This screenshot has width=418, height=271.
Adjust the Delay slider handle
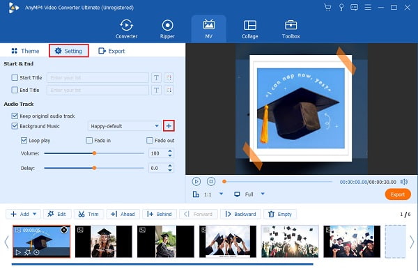[x=94, y=168]
